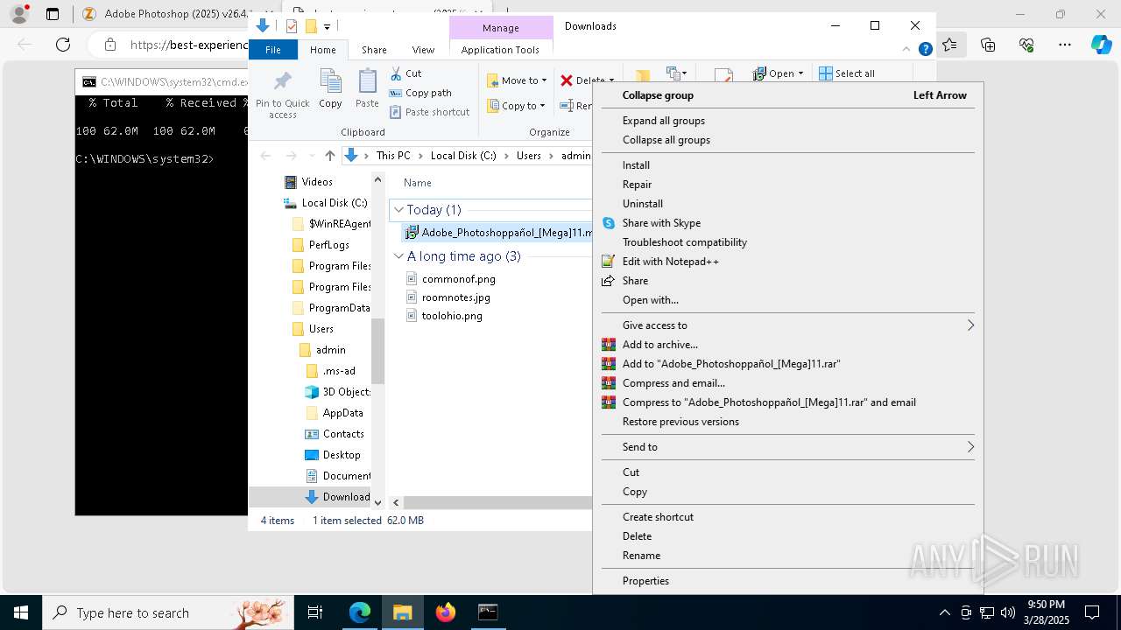Select the Adobe_Photoshoppañol installer file
1121x630 pixels.
[x=498, y=233]
